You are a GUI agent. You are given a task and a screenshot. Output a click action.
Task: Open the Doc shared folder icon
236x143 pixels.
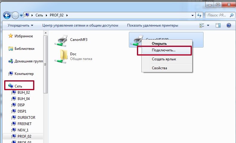point(62,56)
